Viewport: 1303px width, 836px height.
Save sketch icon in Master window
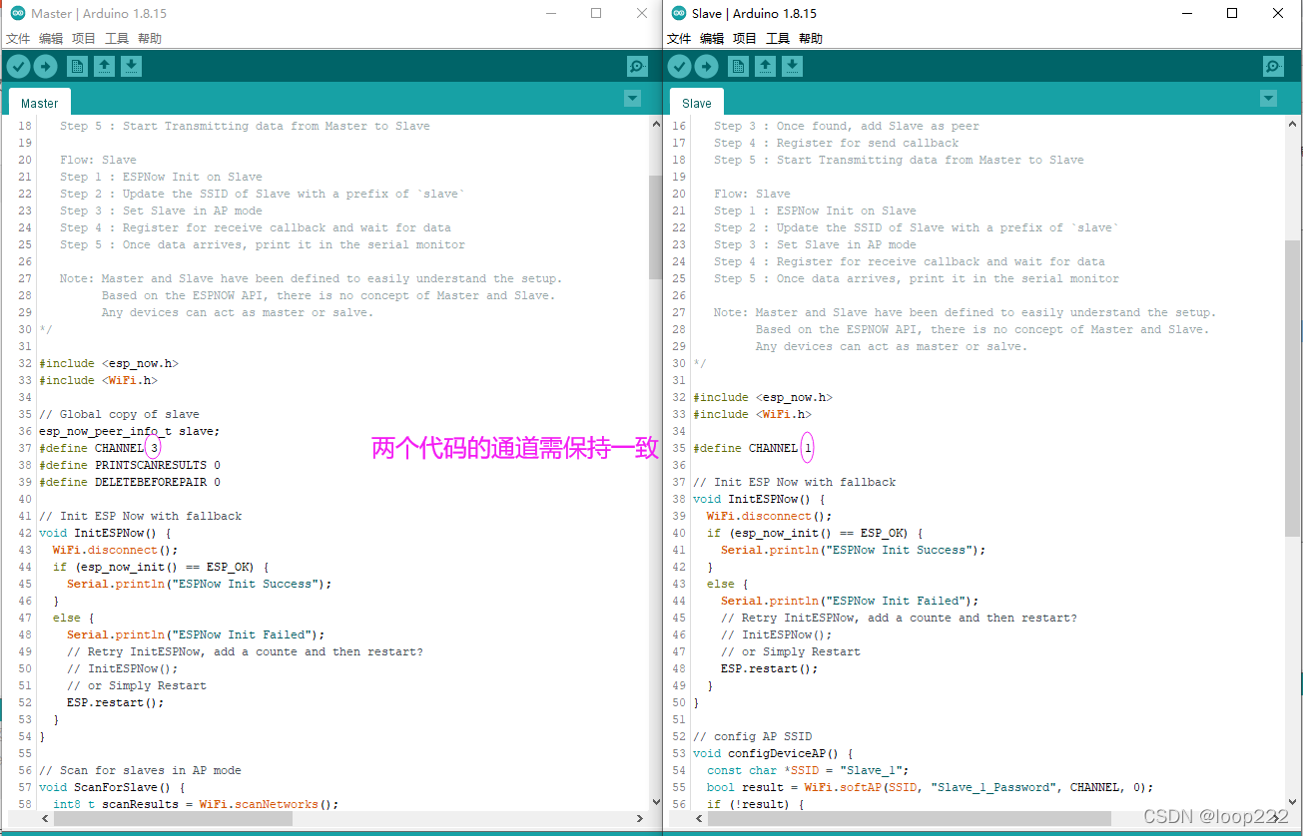click(x=131, y=67)
